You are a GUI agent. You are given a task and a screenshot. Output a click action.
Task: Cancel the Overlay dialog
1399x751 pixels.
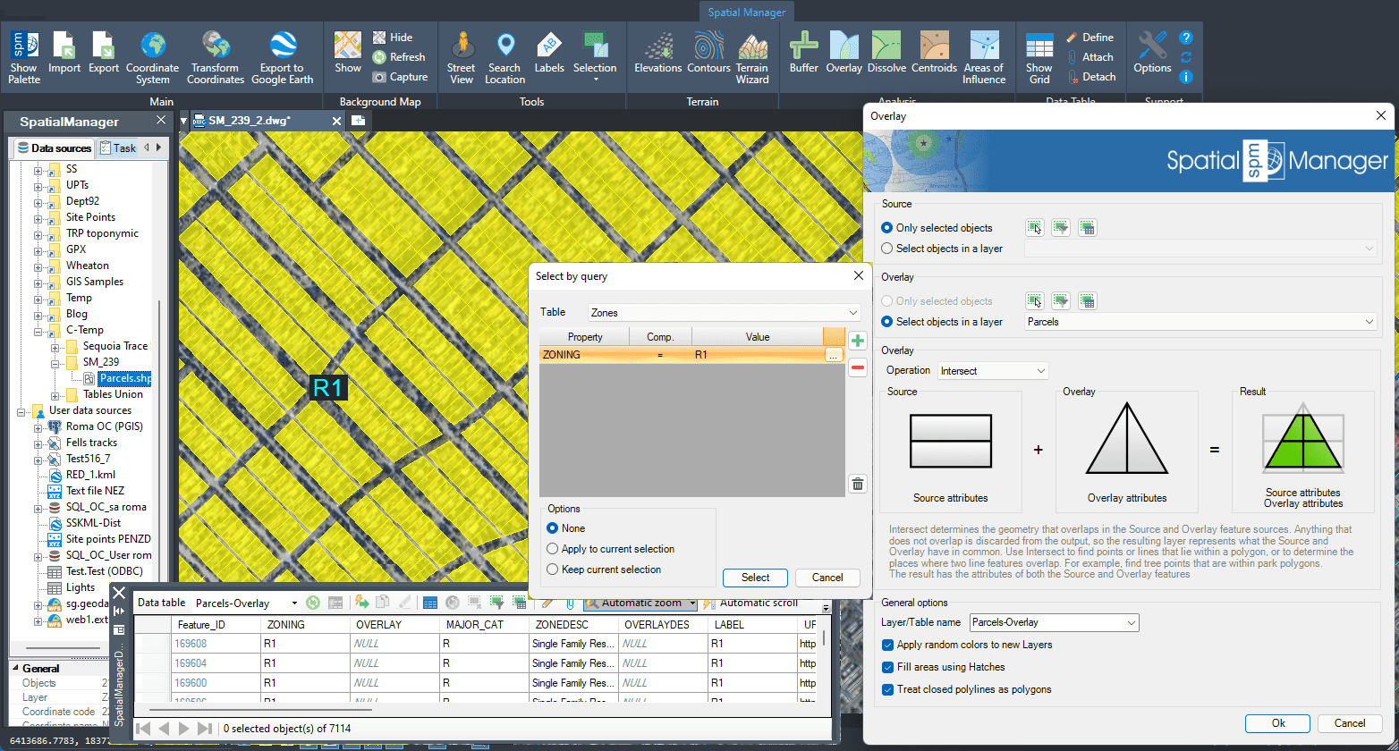(1350, 723)
